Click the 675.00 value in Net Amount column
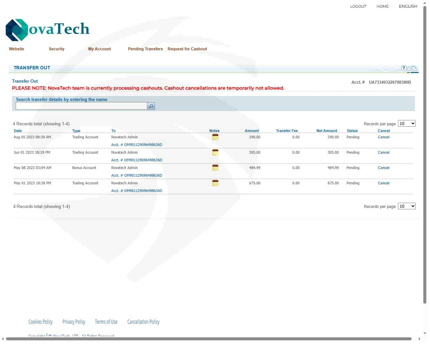430x350 pixels. 333,183
